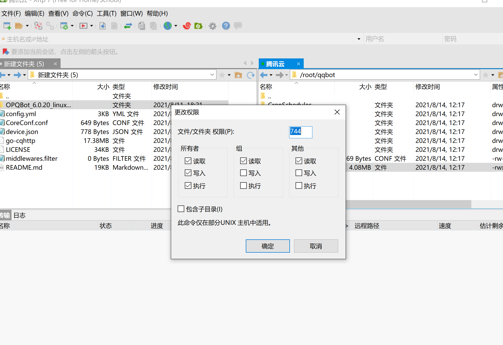503x345 pixels.
Task: Select the disconnect icon in the toolbar
Action: coord(38,26)
